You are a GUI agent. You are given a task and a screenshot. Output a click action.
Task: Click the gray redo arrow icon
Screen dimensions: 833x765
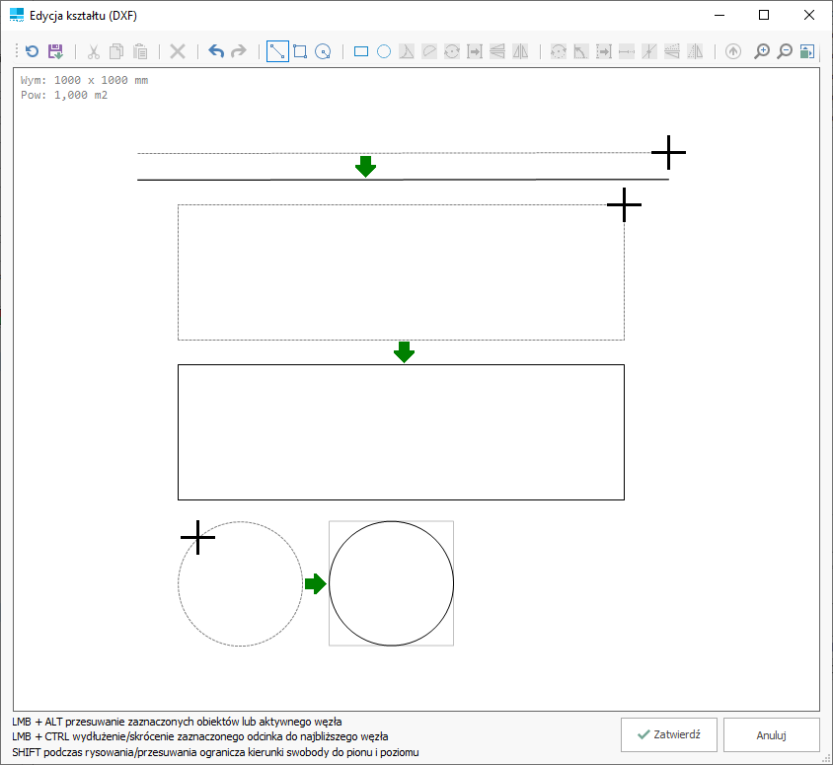239,51
